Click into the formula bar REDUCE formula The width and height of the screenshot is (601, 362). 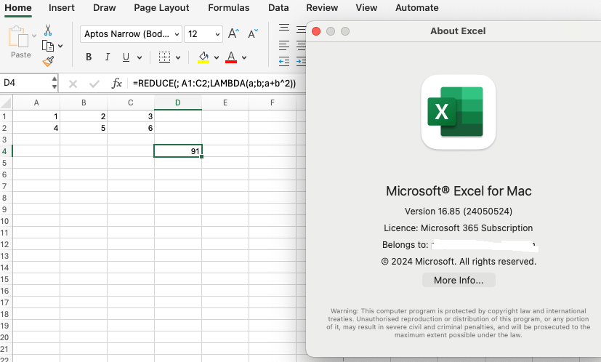click(x=214, y=83)
